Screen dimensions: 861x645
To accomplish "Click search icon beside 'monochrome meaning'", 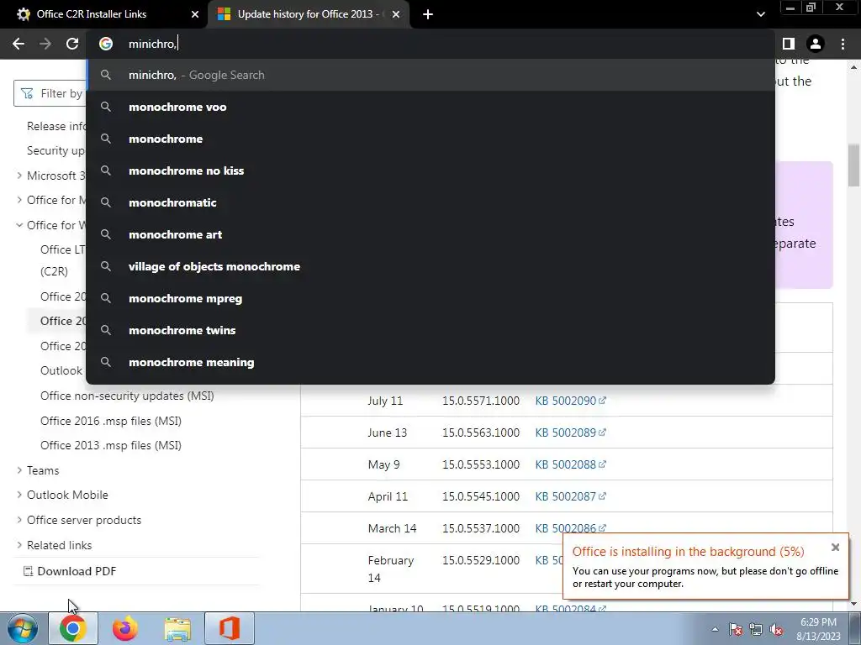I will point(106,362).
